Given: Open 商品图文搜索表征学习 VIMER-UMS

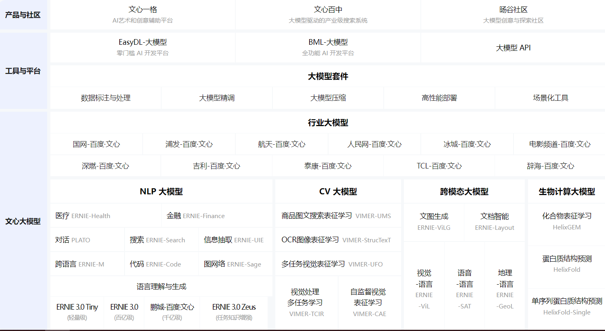Looking at the screenshot, I should 338,216.
